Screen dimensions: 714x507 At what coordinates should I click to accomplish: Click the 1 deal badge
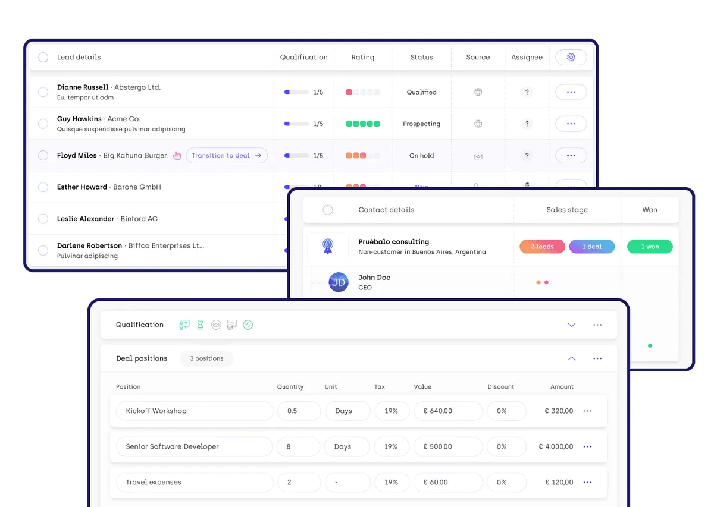coord(592,247)
